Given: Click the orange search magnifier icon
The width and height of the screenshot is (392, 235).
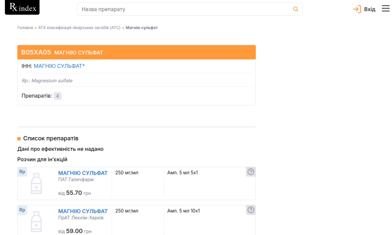Looking at the screenshot, I should tap(296, 9).
